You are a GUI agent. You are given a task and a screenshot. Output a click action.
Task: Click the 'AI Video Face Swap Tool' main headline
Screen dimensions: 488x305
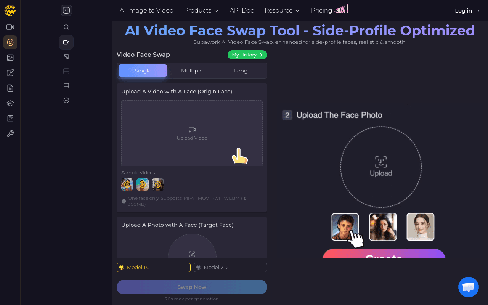300,30
